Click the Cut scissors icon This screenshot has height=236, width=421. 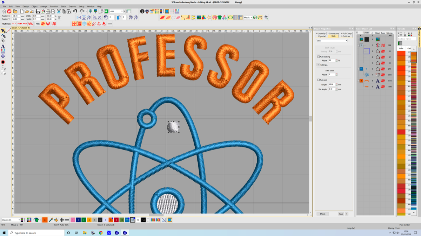(x=59, y=12)
